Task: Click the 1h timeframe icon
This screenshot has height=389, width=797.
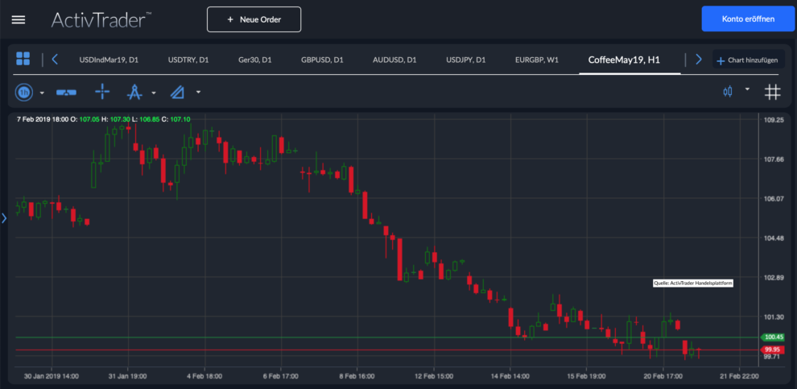Action: click(x=24, y=92)
